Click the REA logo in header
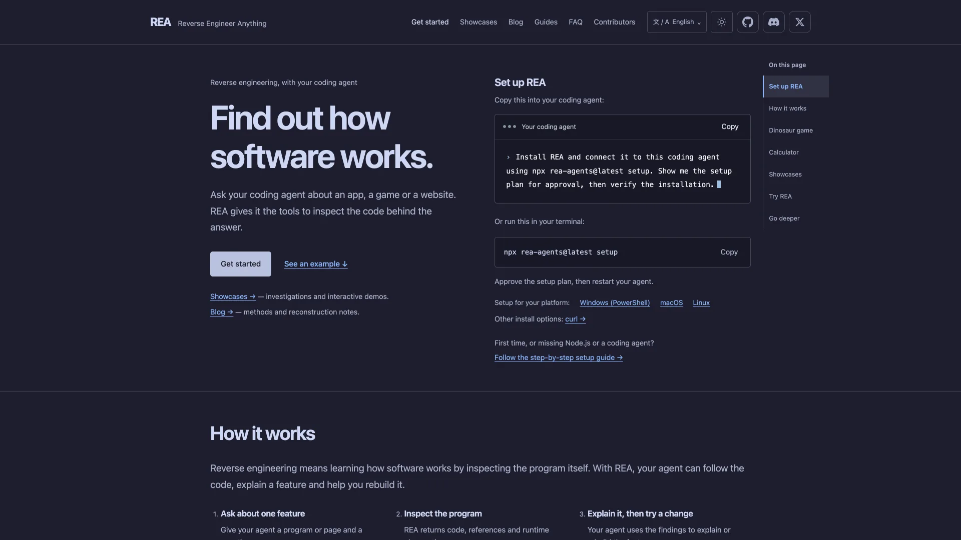 point(160,22)
